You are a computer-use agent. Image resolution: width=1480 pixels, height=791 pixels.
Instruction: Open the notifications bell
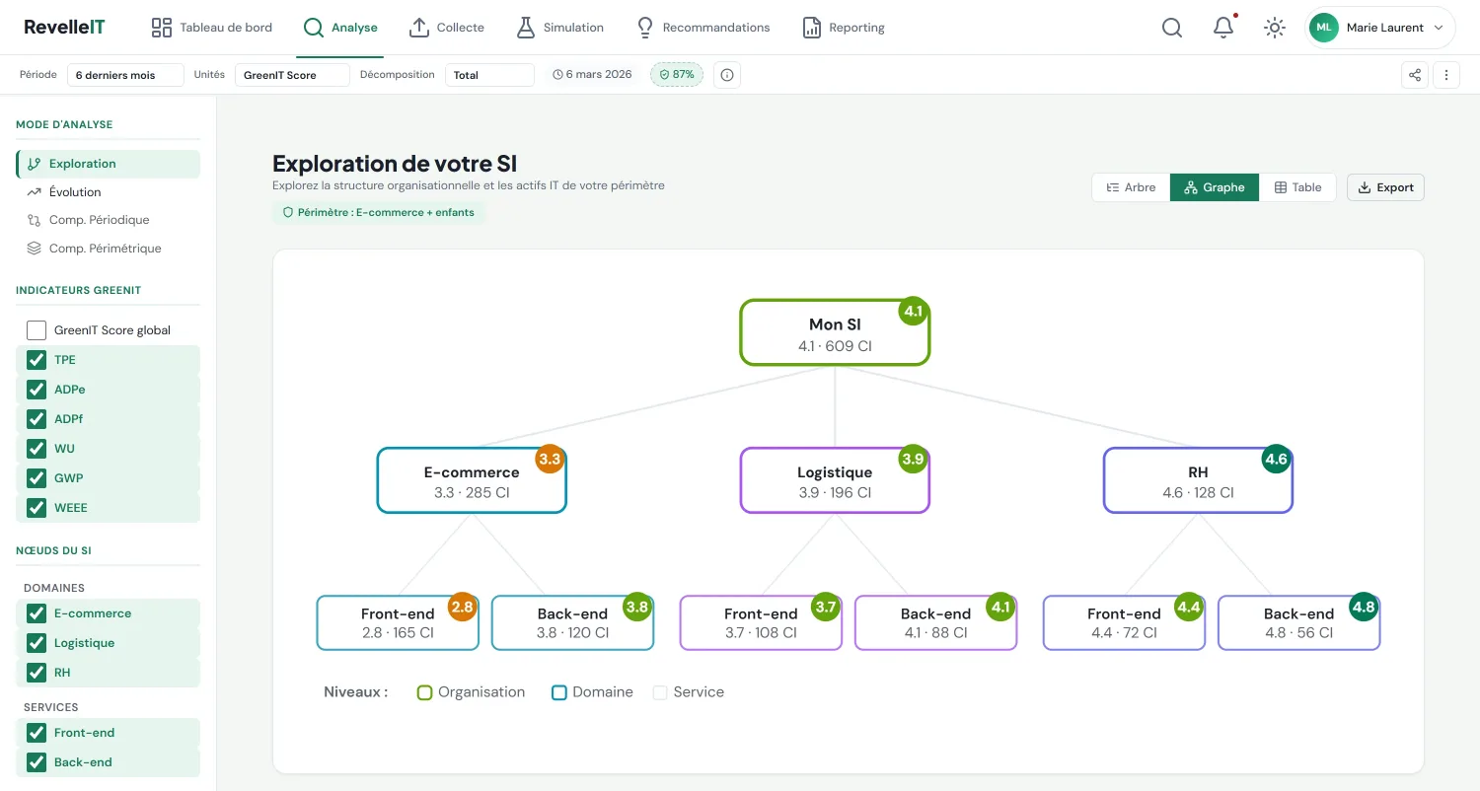[x=1223, y=28]
